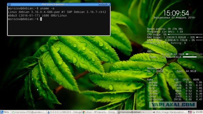Click the chrome row with PID 25926

point(175,85)
